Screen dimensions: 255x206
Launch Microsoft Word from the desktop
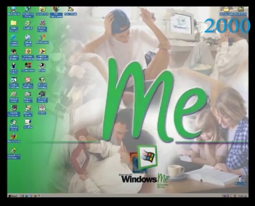14,125
